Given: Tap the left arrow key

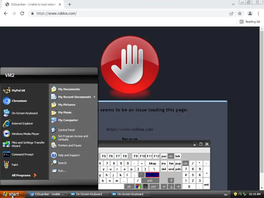Looking at the screenshot, I should (x=164, y=187).
